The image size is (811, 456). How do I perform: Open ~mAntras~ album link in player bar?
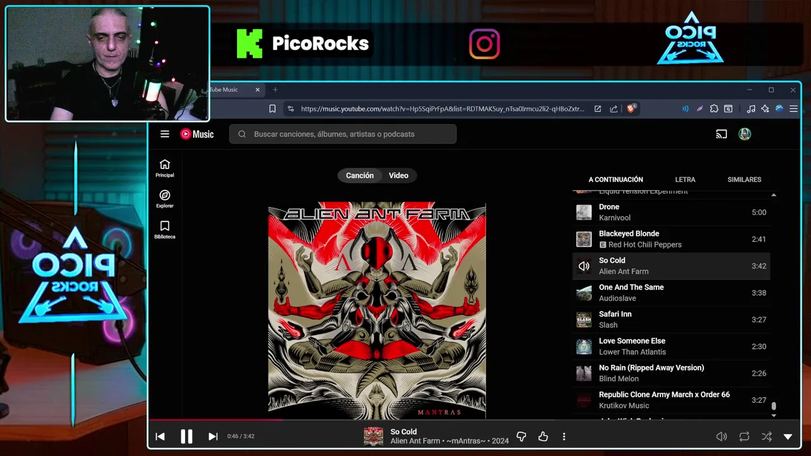466,441
